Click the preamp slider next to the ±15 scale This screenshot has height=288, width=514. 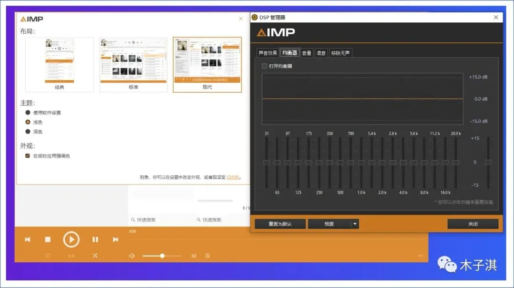[488, 163]
